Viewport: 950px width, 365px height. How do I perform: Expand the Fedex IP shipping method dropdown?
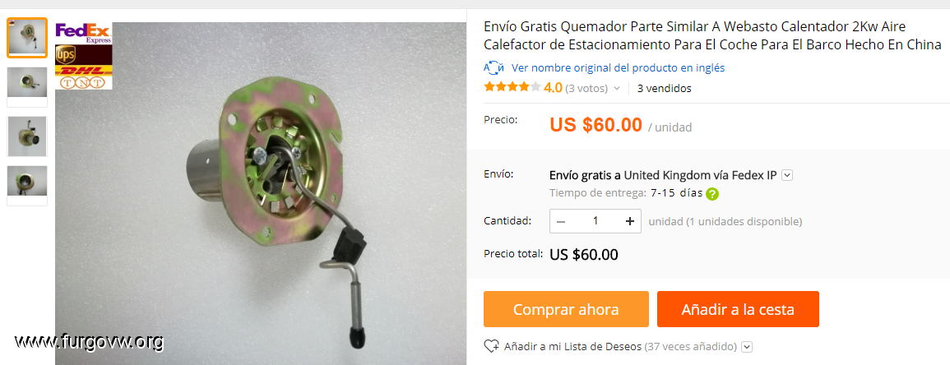pos(787,176)
